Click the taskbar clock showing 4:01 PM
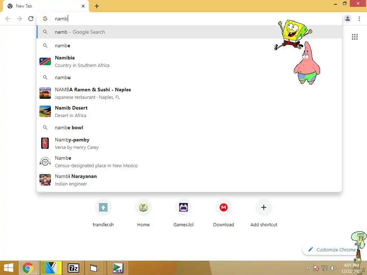367x275 pixels. [351, 268]
